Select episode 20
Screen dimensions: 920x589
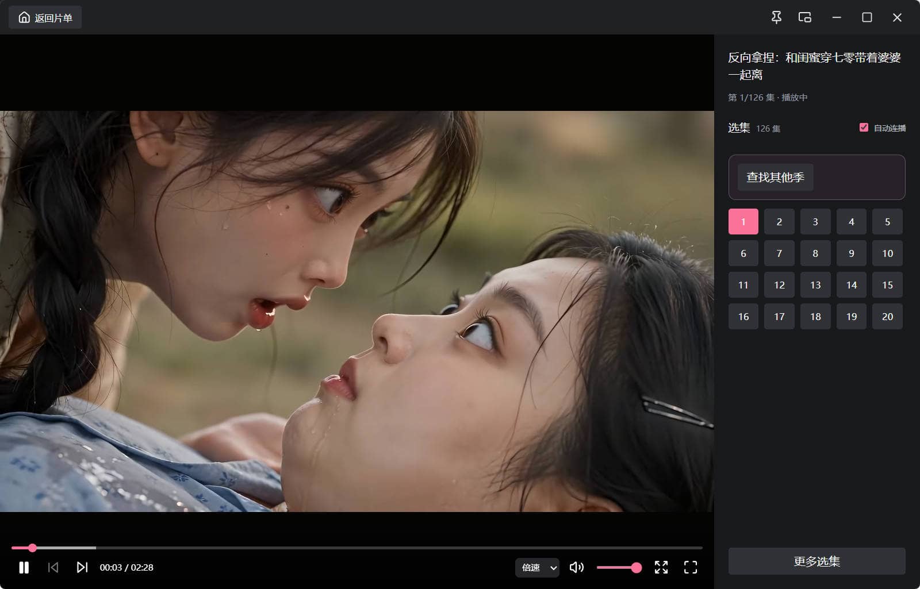[x=887, y=316]
